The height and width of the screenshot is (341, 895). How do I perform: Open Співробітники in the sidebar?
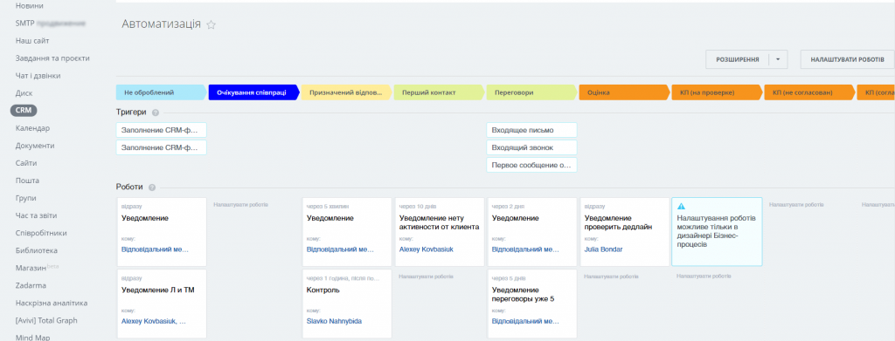pos(41,233)
